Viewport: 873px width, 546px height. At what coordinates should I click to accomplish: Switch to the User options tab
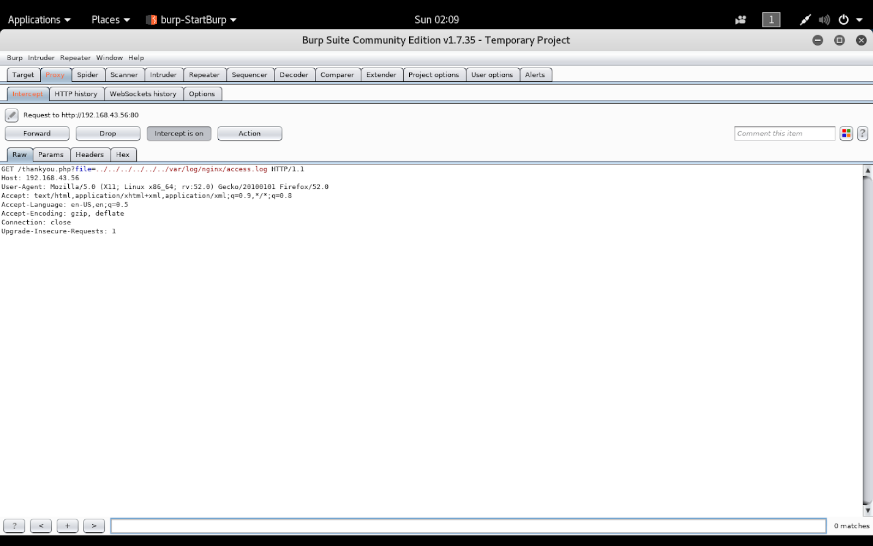point(492,75)
